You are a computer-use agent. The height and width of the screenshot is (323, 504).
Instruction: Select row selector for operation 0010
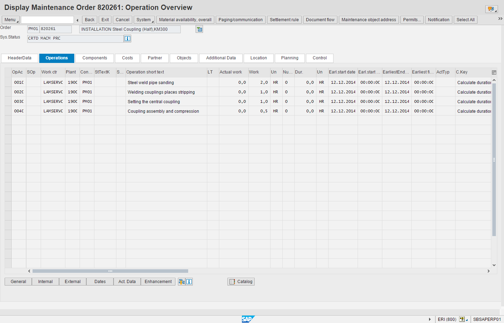point(8,82)
